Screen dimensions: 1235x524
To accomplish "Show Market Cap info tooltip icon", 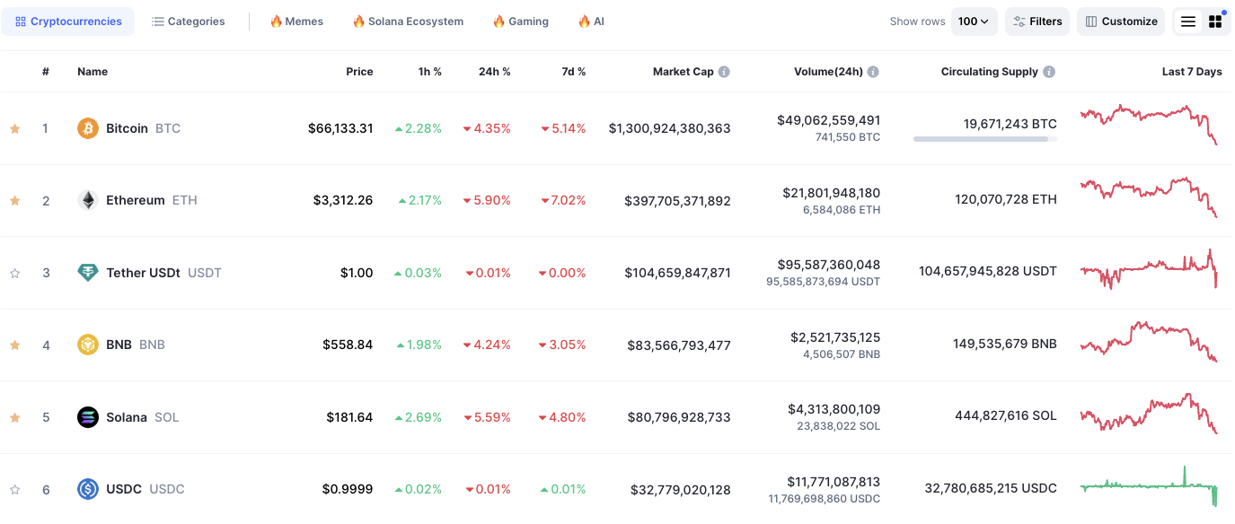I will 724,72.
